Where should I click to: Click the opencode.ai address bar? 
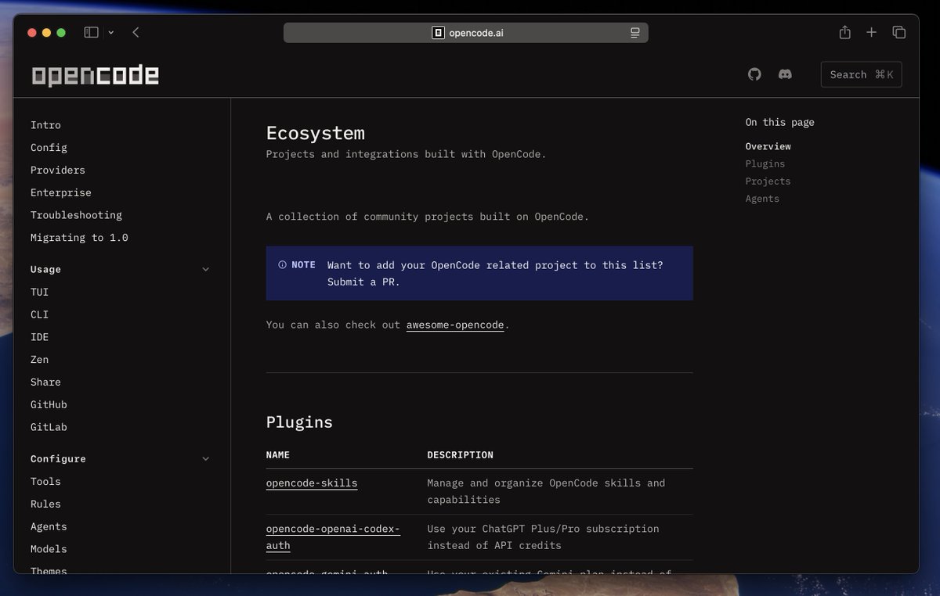click(x=465, y=33)
